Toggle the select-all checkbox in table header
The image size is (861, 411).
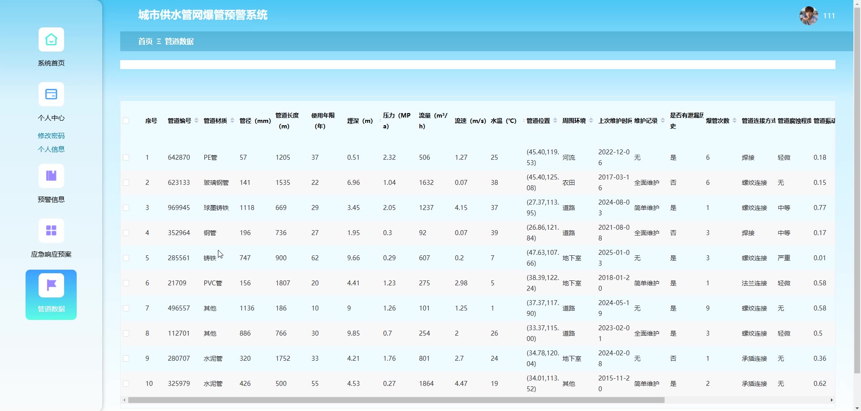tap(126, 121)
